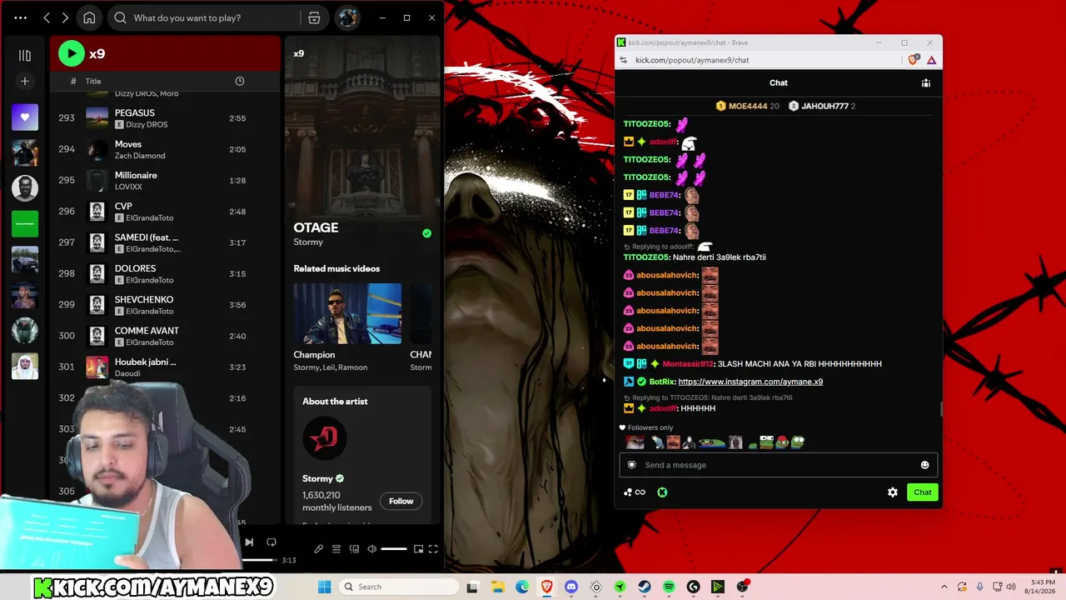The image size is (1066, 600).
Task: Open Connect to a device
Action: pyautogui.click(x=355, y=549)
